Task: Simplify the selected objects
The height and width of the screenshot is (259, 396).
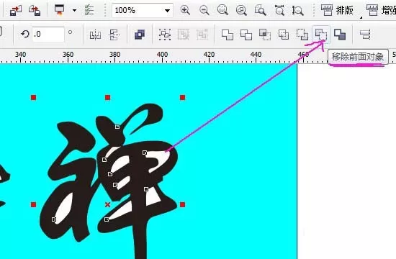Action: (284, 35)
